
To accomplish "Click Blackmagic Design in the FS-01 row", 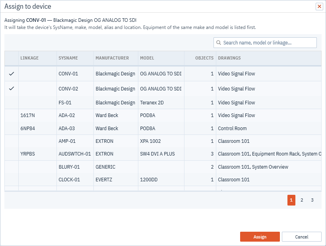I will 115,103.
